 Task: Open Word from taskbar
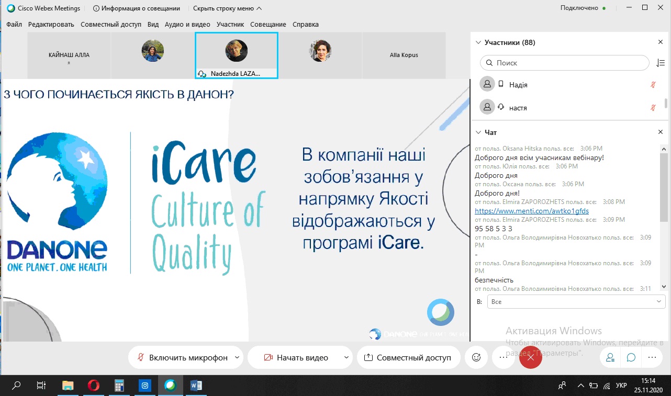(x=196, y=386)
